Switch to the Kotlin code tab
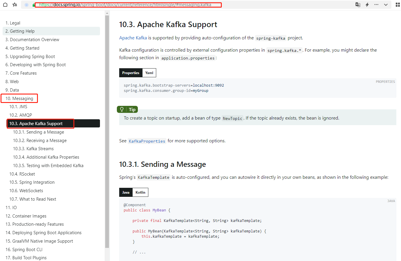 (x=140, y=192)
